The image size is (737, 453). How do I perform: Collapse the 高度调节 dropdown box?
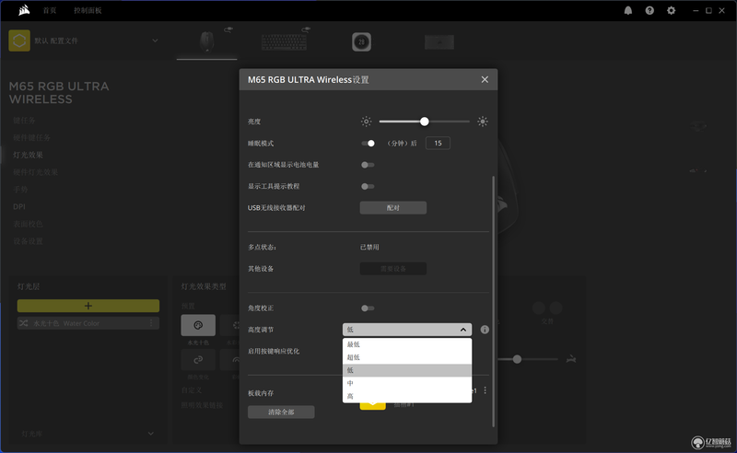(407, 330)
